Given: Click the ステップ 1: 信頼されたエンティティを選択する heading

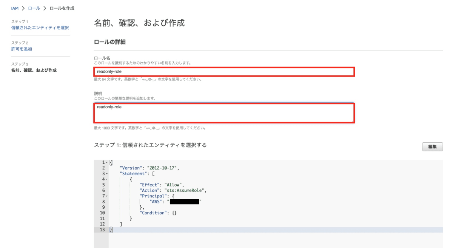Looking at the screenshot, I should tap(150, 145).
